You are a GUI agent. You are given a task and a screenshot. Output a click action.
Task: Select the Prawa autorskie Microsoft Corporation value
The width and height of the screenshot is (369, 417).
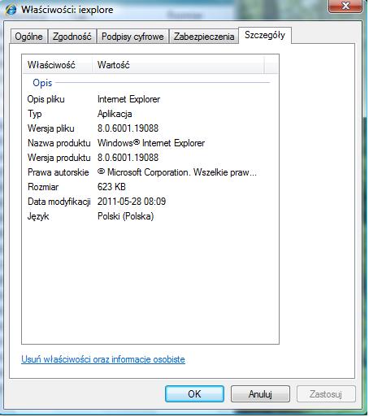177,172
